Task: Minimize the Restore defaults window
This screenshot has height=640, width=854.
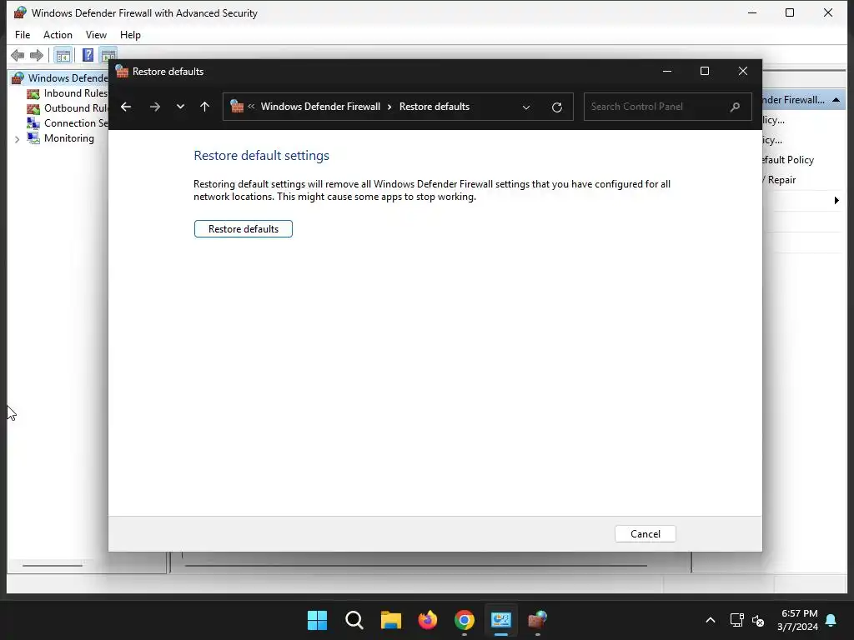Action: coord(666,72)
